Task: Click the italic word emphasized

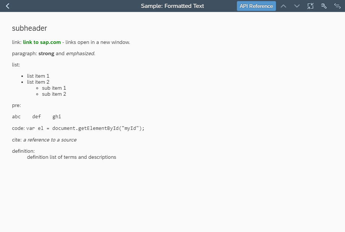Action: tap(80, 53)
